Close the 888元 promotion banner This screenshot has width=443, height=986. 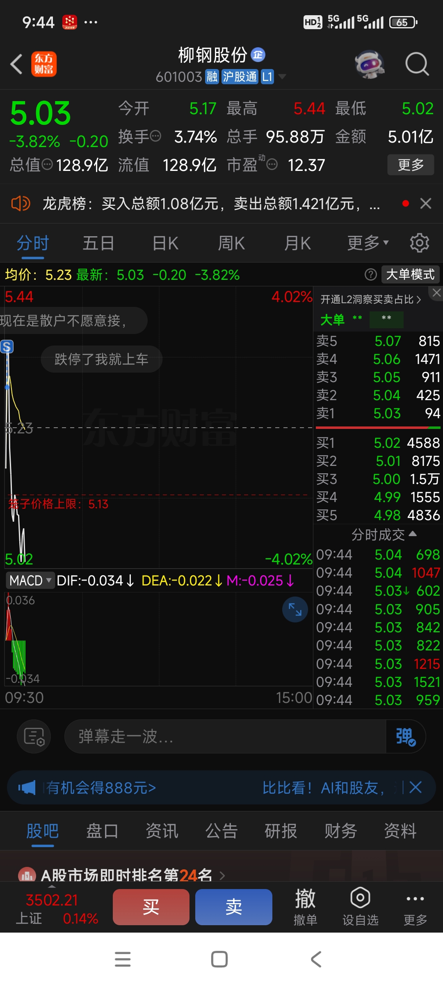(x=416, y=788)
